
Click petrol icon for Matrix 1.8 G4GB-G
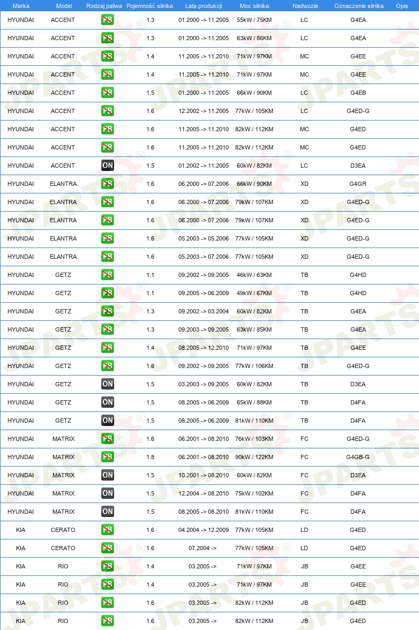coord(107,457)
